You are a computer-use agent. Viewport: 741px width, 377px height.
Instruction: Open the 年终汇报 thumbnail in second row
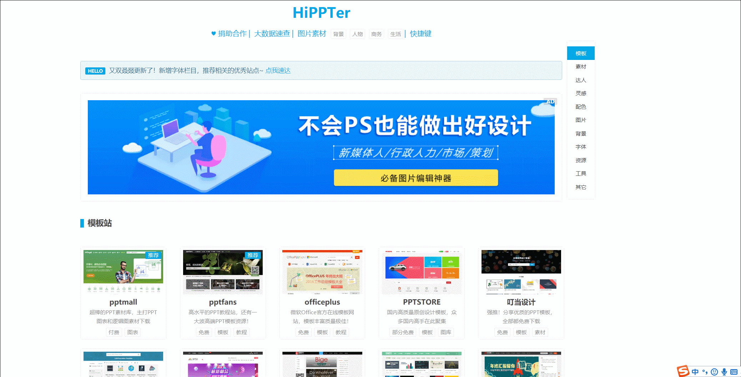pyautogui.click(x=521, y=365)
